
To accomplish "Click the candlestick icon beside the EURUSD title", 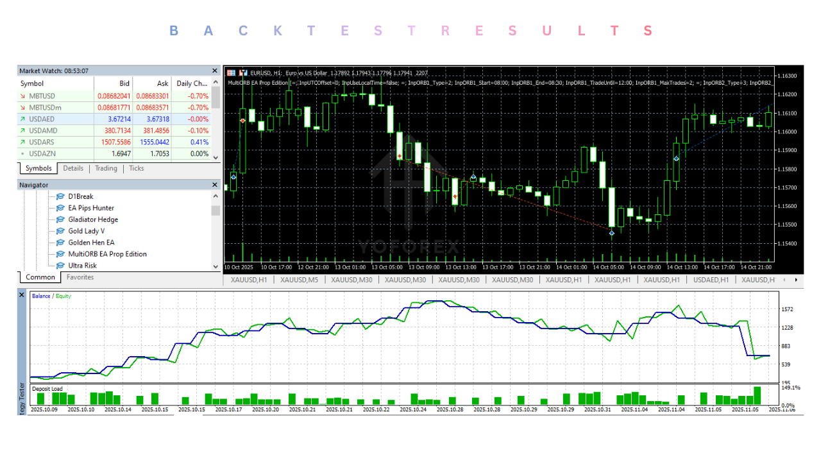I will coord(243,73).
